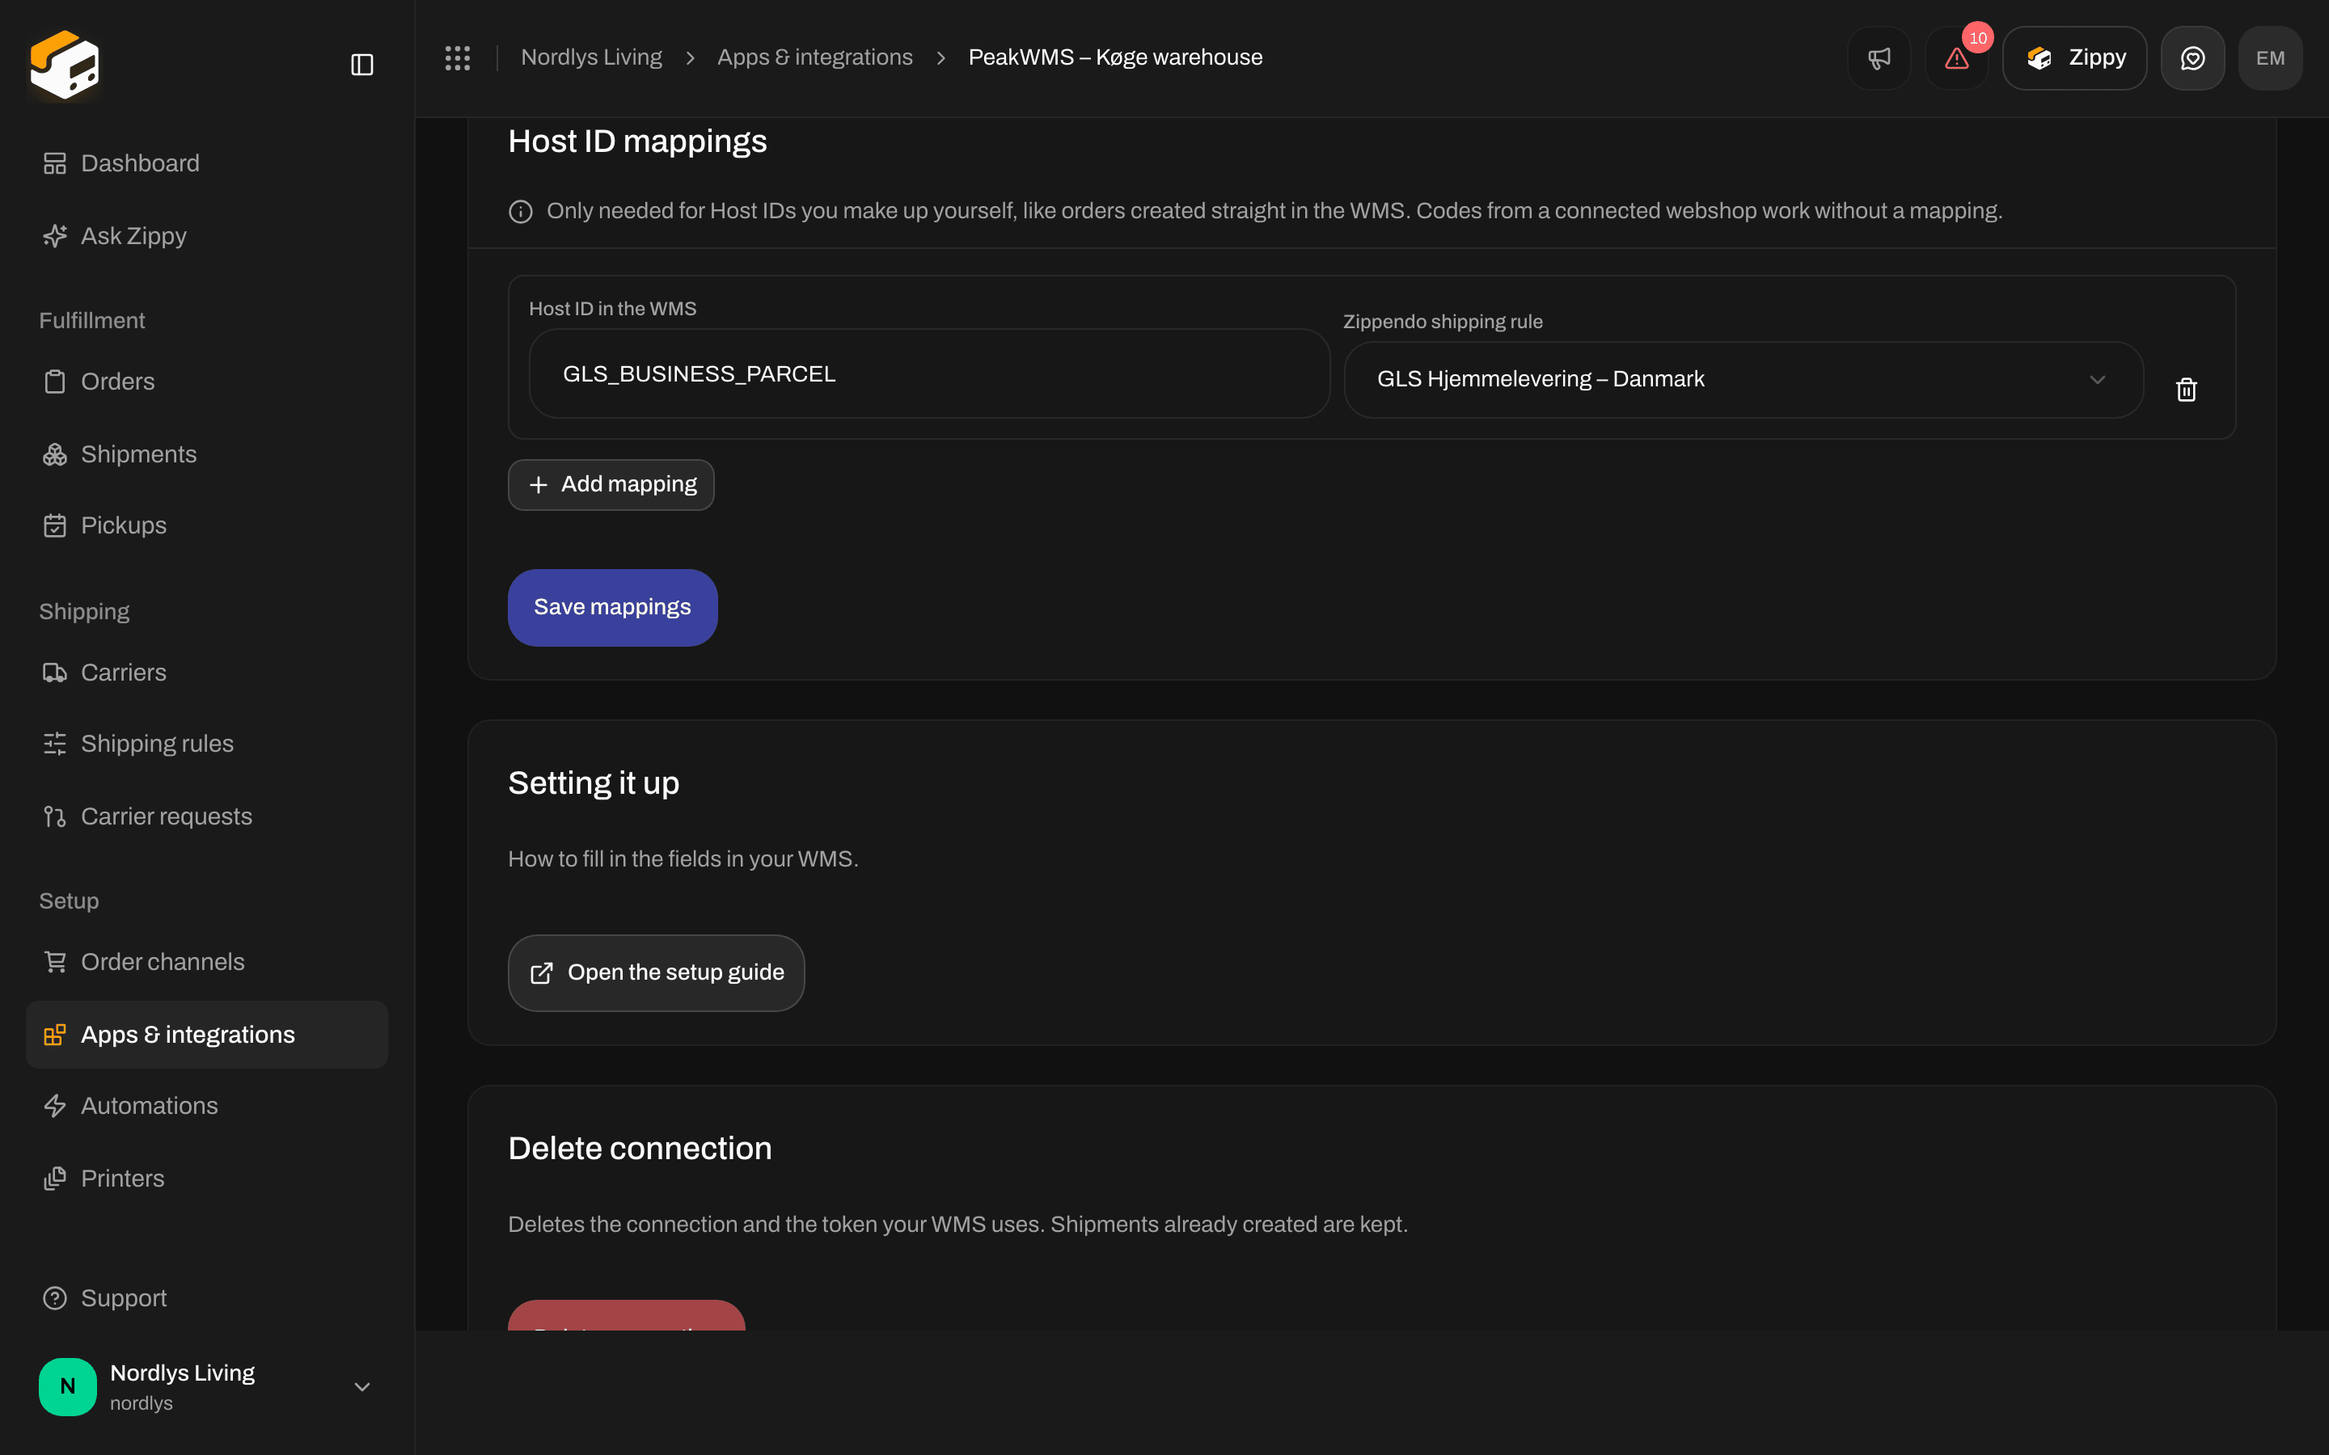Open Zippendo shipping rule dropdown
This screenshot has width=2329, height=1455.
[x=1743, y=379]
